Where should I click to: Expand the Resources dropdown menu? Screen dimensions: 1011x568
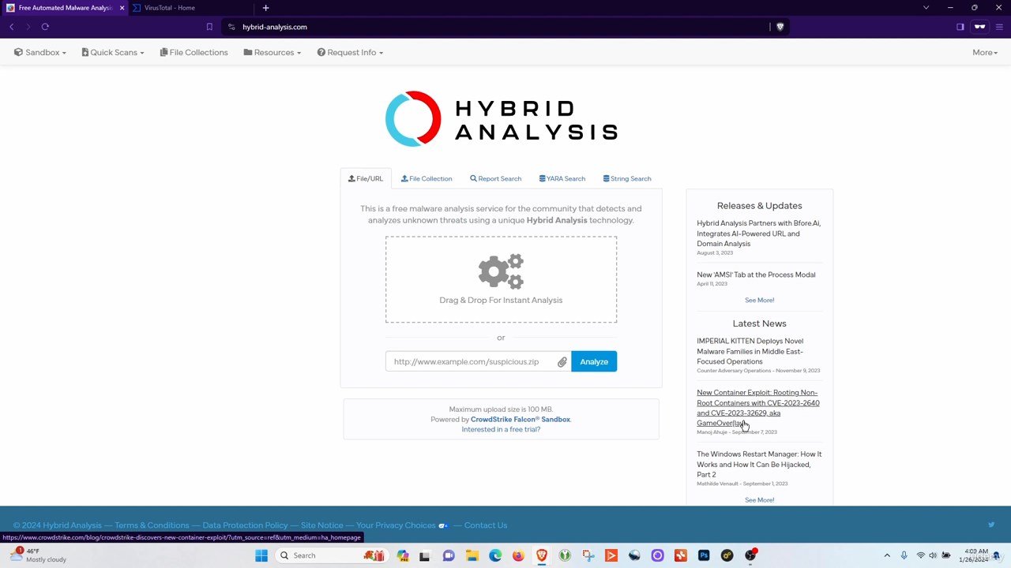[272, 52]
